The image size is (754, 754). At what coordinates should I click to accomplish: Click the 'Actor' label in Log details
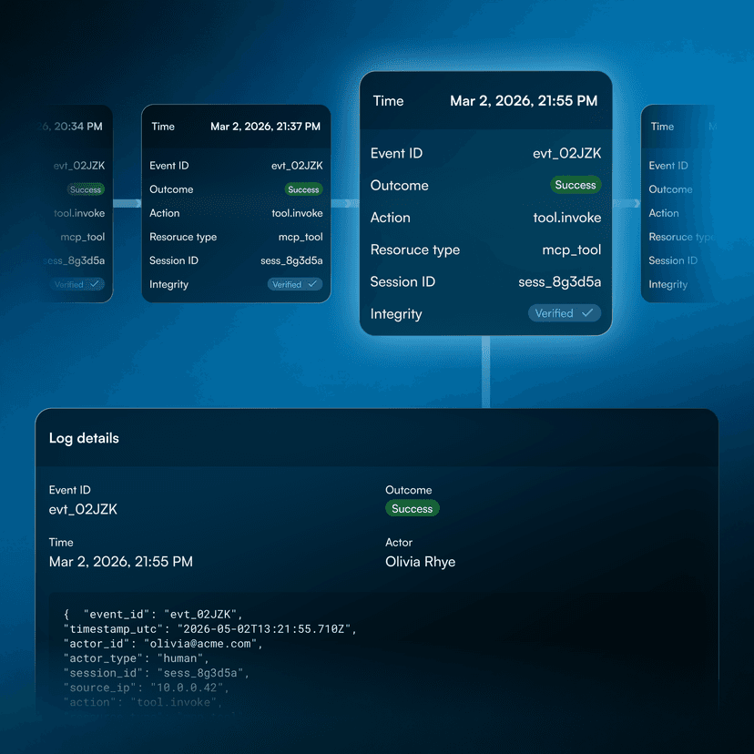tap(399, 543)
